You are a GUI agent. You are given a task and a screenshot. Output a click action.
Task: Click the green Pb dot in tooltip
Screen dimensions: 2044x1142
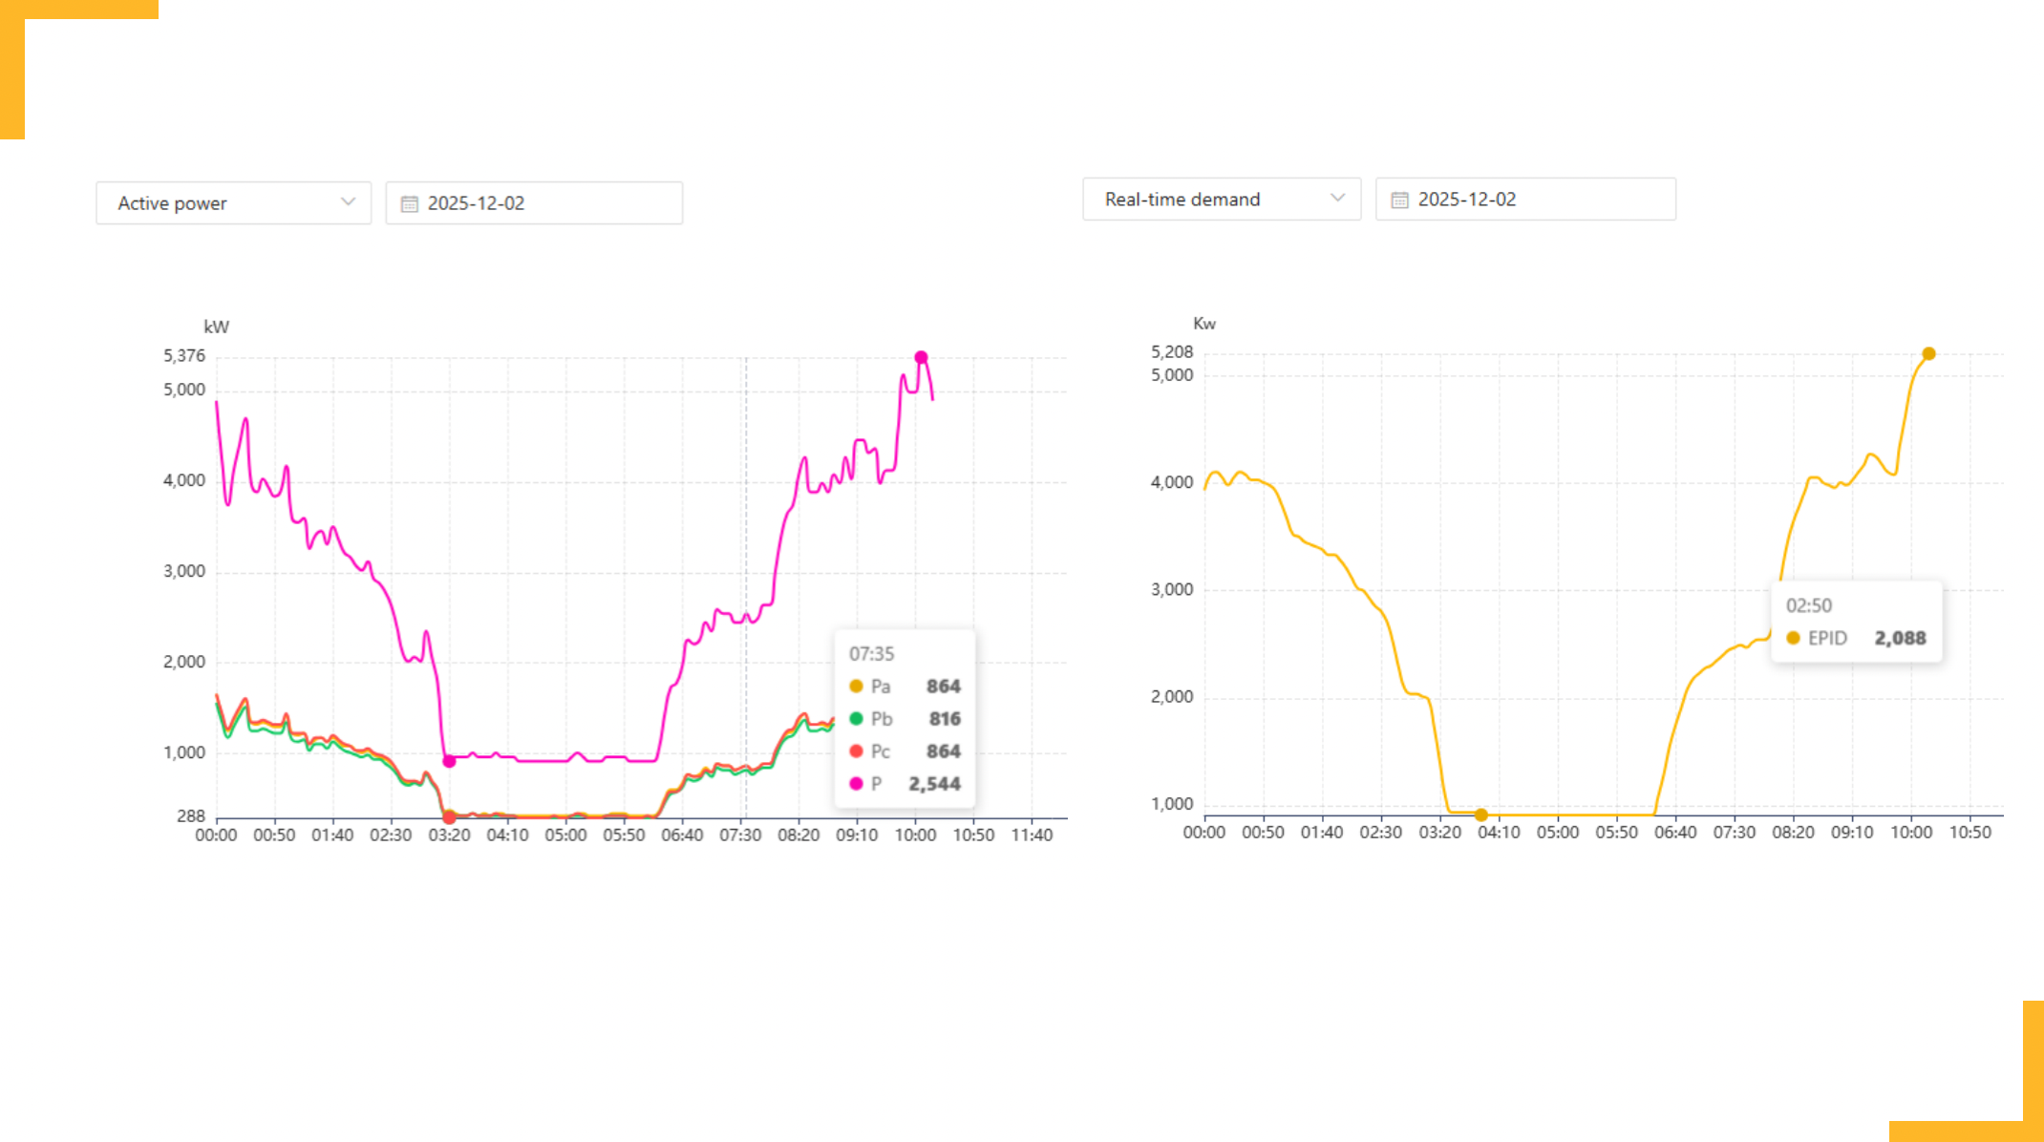[x=856, y=719]
